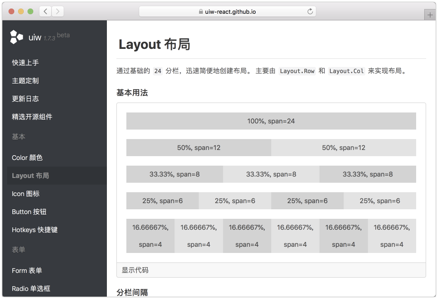Click the macOS green fullscreen button
The height and width of the screenshot is (299, 438).
[30, 11]
